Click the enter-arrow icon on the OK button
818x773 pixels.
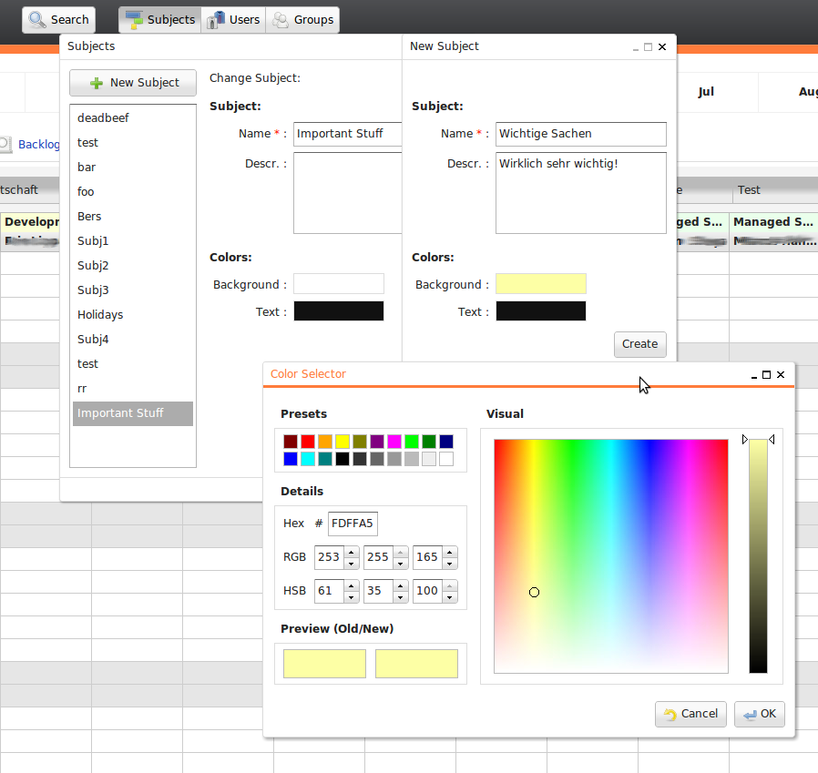[747, 714]
